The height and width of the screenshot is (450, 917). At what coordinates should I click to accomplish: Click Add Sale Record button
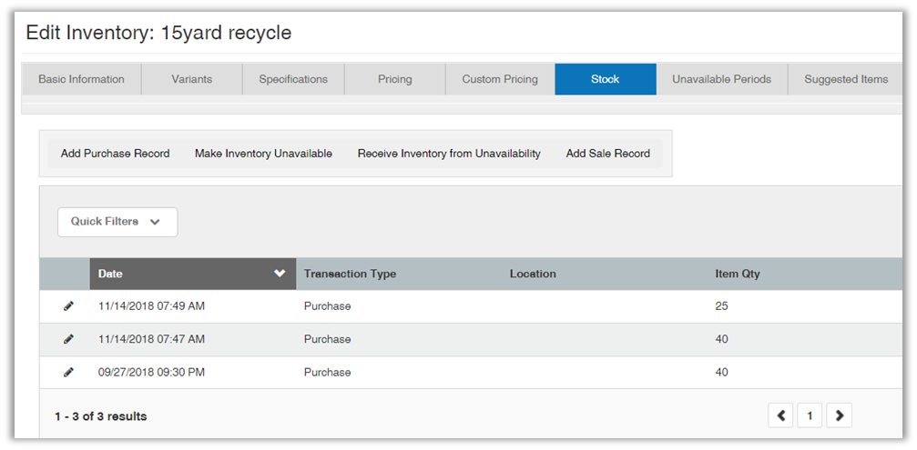click(x=607, y=154)
